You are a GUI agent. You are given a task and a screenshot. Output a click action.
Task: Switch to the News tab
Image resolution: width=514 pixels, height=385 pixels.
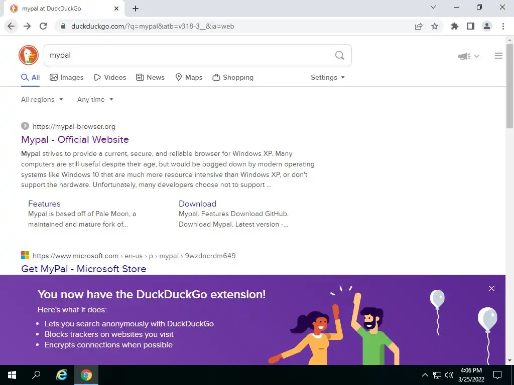(x=150, y=77)
